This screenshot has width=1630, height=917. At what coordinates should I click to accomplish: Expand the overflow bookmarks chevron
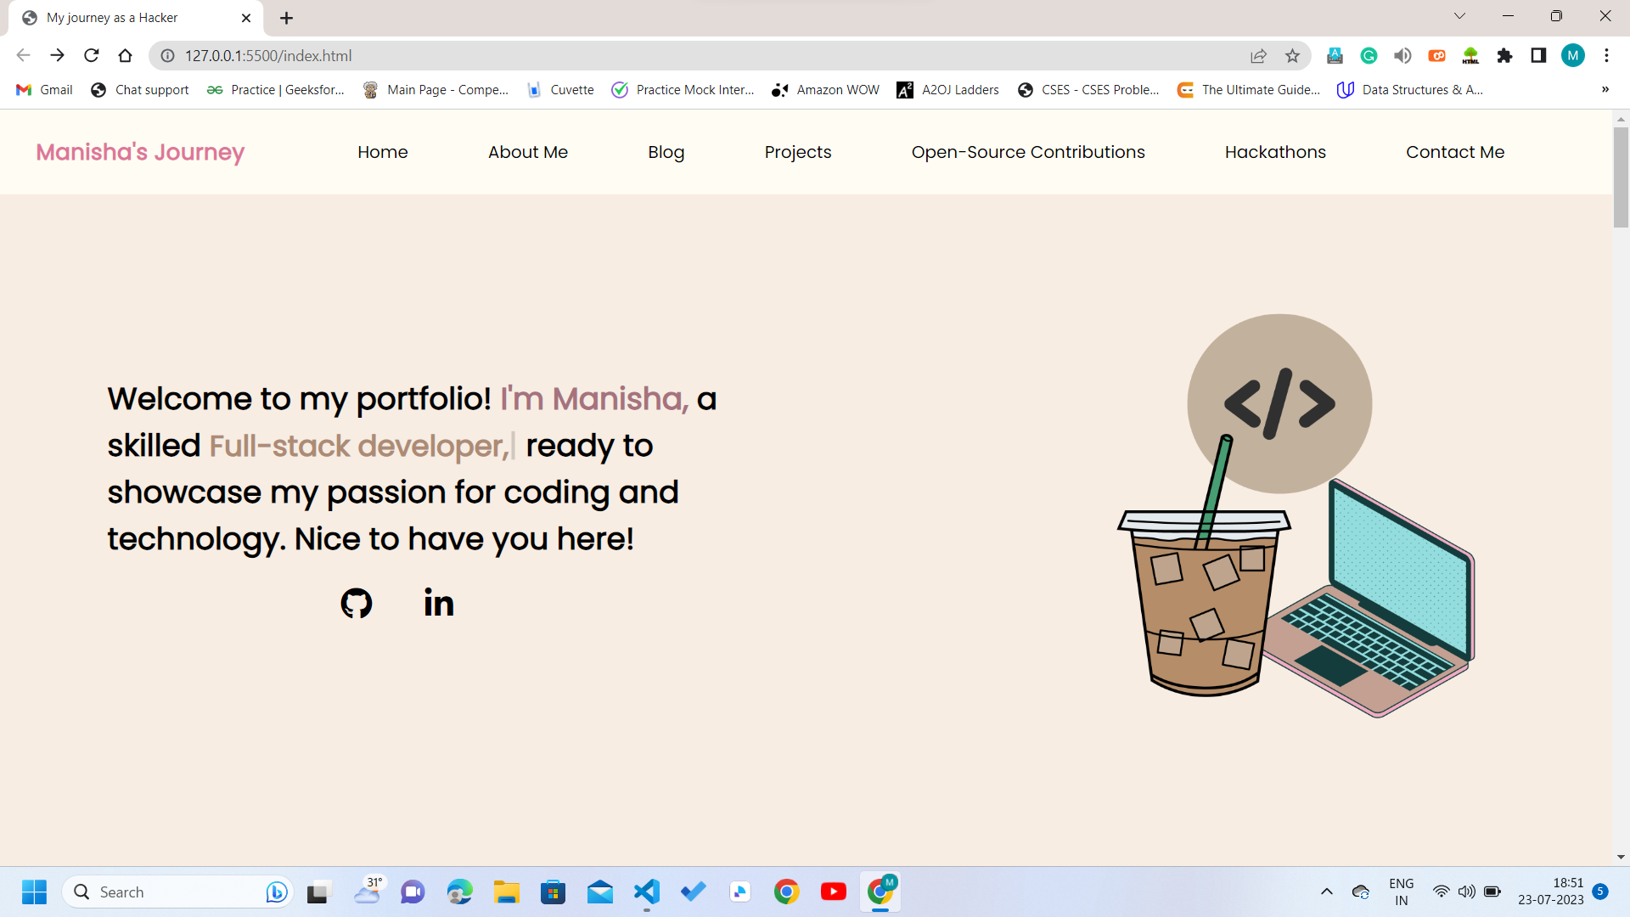1605,89
